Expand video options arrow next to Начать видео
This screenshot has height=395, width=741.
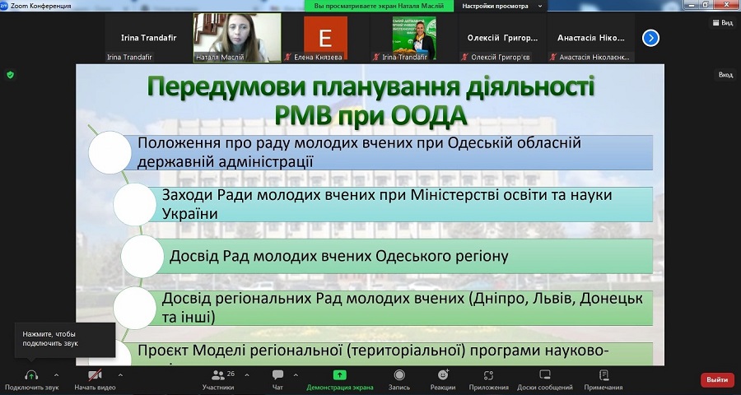pyautogui.click(x=120, y=374)
